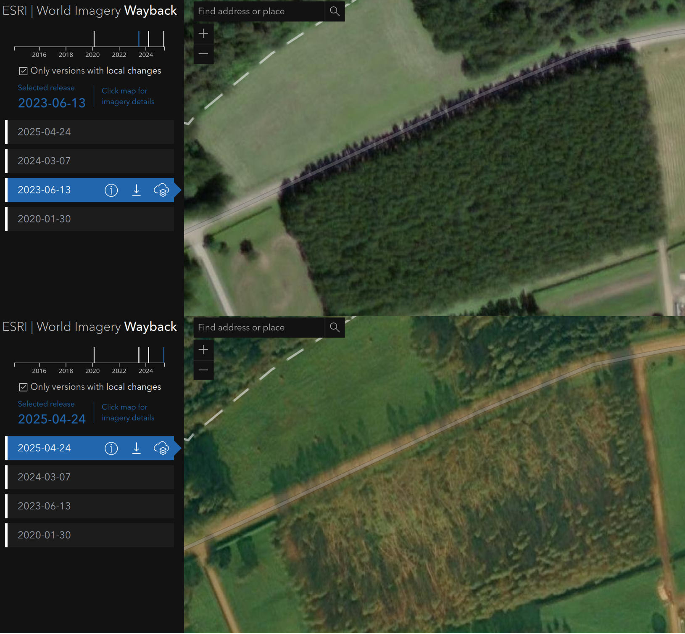The height and width of the screenshot is (634, 685).
Task: Click the blue 2025 marker on bottom timeline
Action: pyautogui.click(x=164, y=355)
